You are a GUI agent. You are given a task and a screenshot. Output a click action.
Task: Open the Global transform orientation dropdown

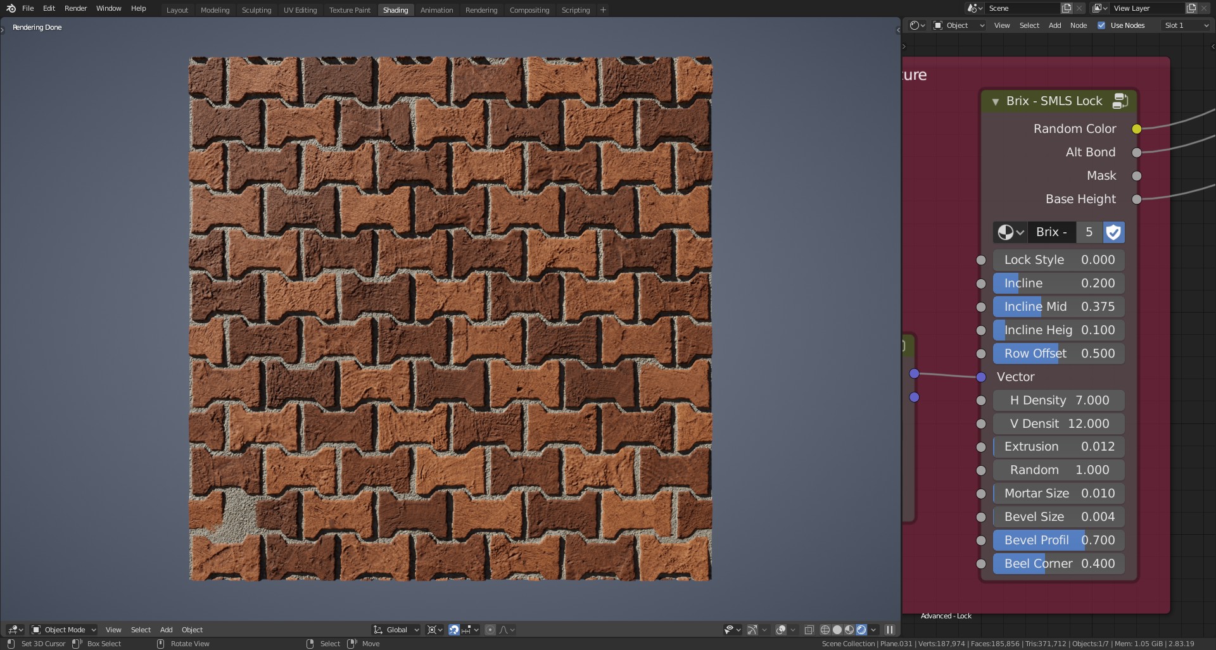tap(395, 630)
